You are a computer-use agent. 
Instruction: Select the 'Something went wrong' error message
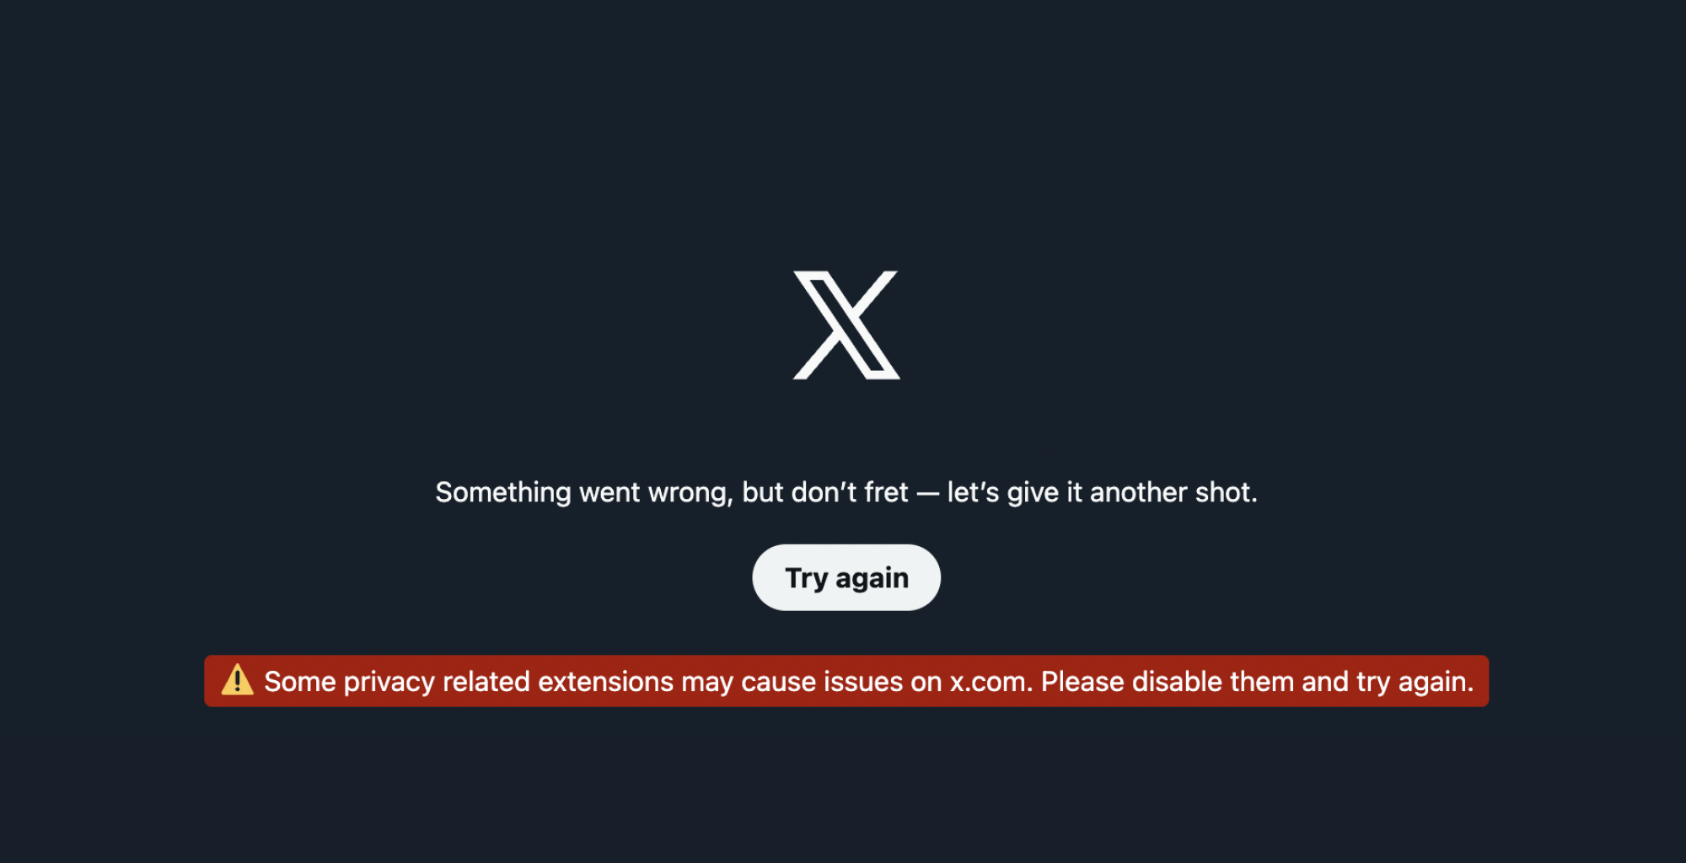tap(846, 492)
